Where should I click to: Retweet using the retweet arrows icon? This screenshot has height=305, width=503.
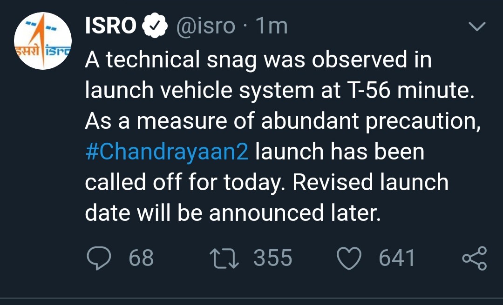224,259
